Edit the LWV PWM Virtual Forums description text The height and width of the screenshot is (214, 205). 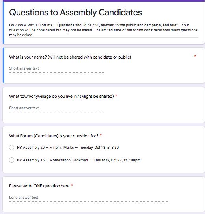103,30
